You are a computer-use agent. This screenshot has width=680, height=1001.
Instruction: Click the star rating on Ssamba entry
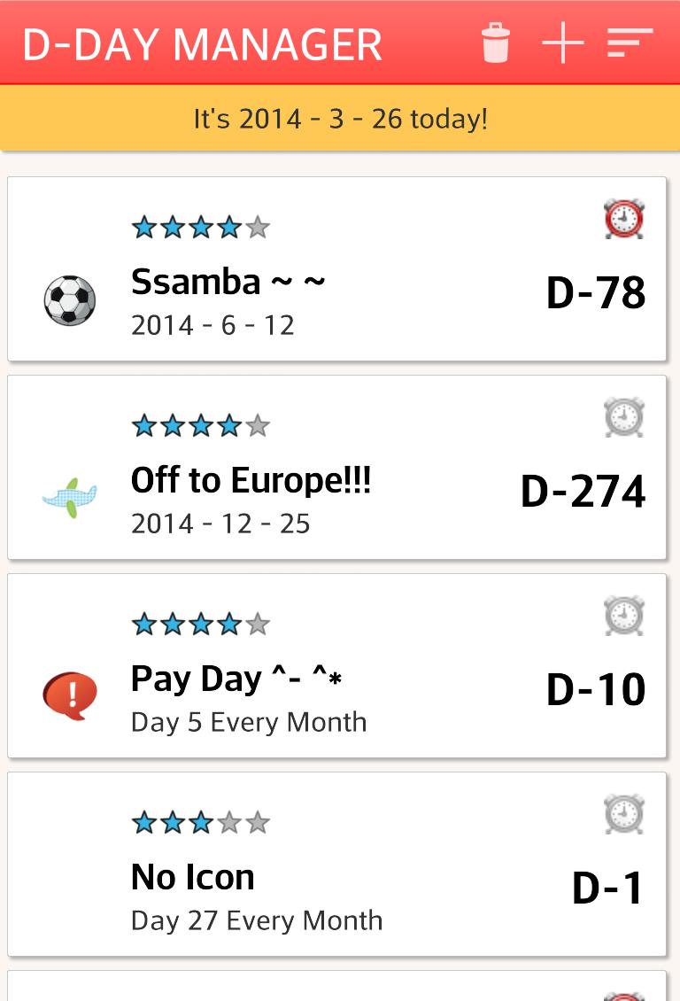click(200, 228)
